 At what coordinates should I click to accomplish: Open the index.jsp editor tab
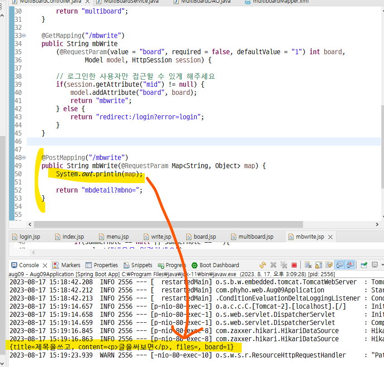[x=70, y=236]
